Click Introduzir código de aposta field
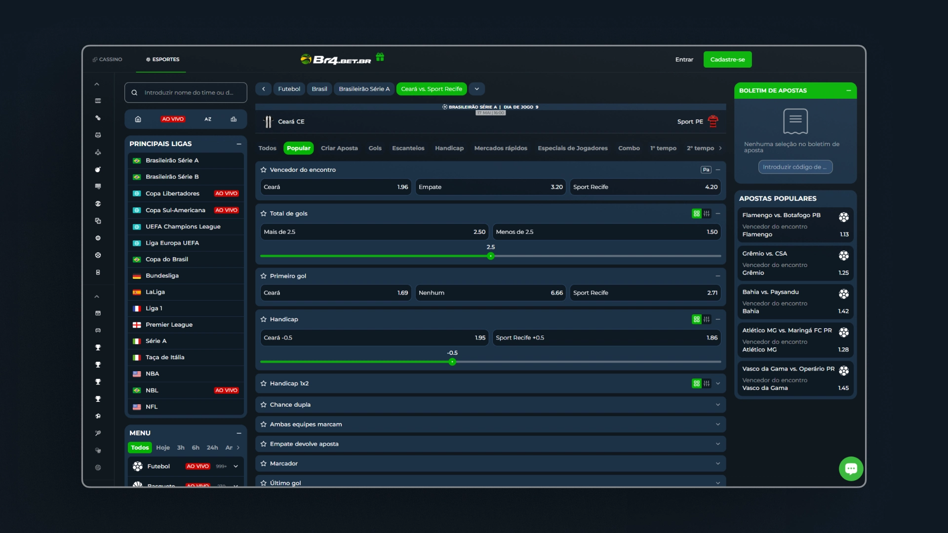The height and width of the screenshot is (533, 948). tap(795, 167)
